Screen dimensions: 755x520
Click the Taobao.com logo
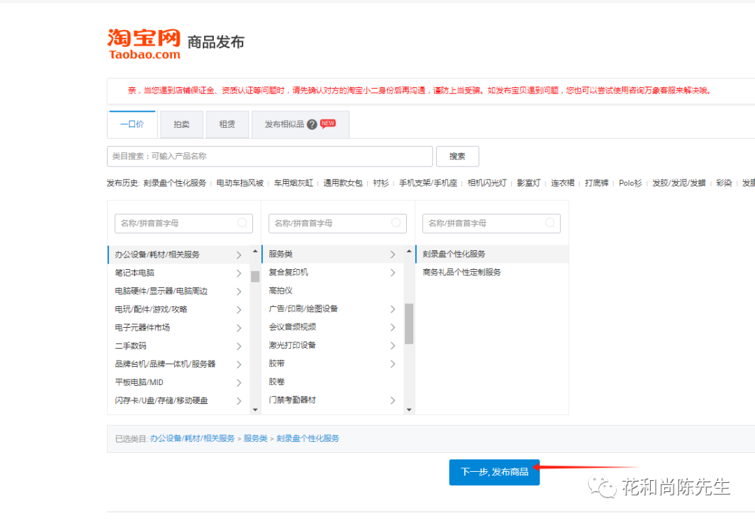142,42
